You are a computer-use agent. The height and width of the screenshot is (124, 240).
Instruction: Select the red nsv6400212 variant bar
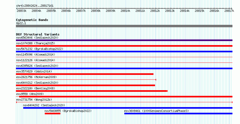[85, 85]
